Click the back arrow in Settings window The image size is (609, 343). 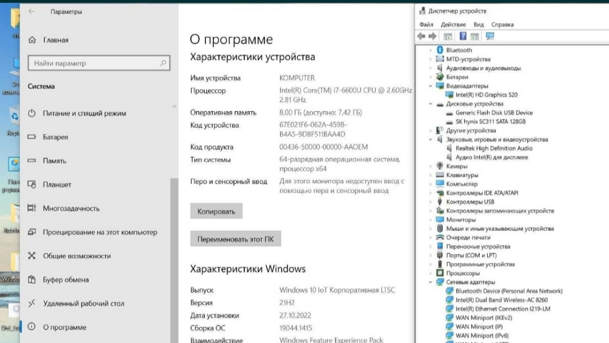(32, 12)
